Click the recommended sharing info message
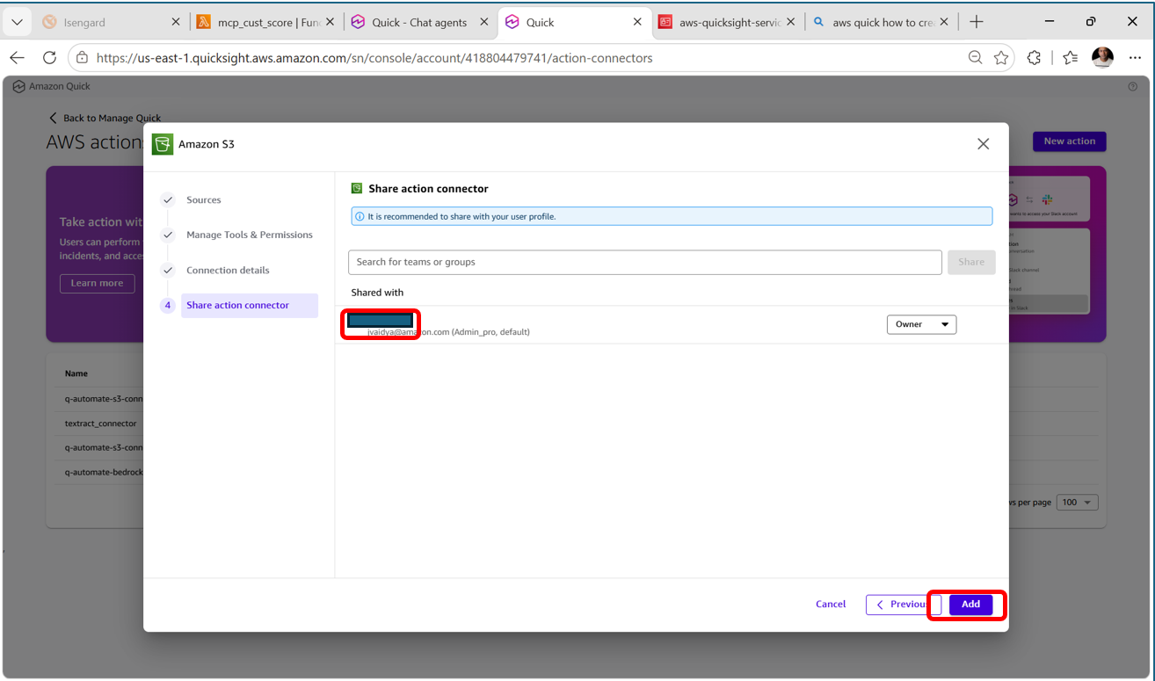Viewport: 1155px width, 681px height. coord(672,216)
